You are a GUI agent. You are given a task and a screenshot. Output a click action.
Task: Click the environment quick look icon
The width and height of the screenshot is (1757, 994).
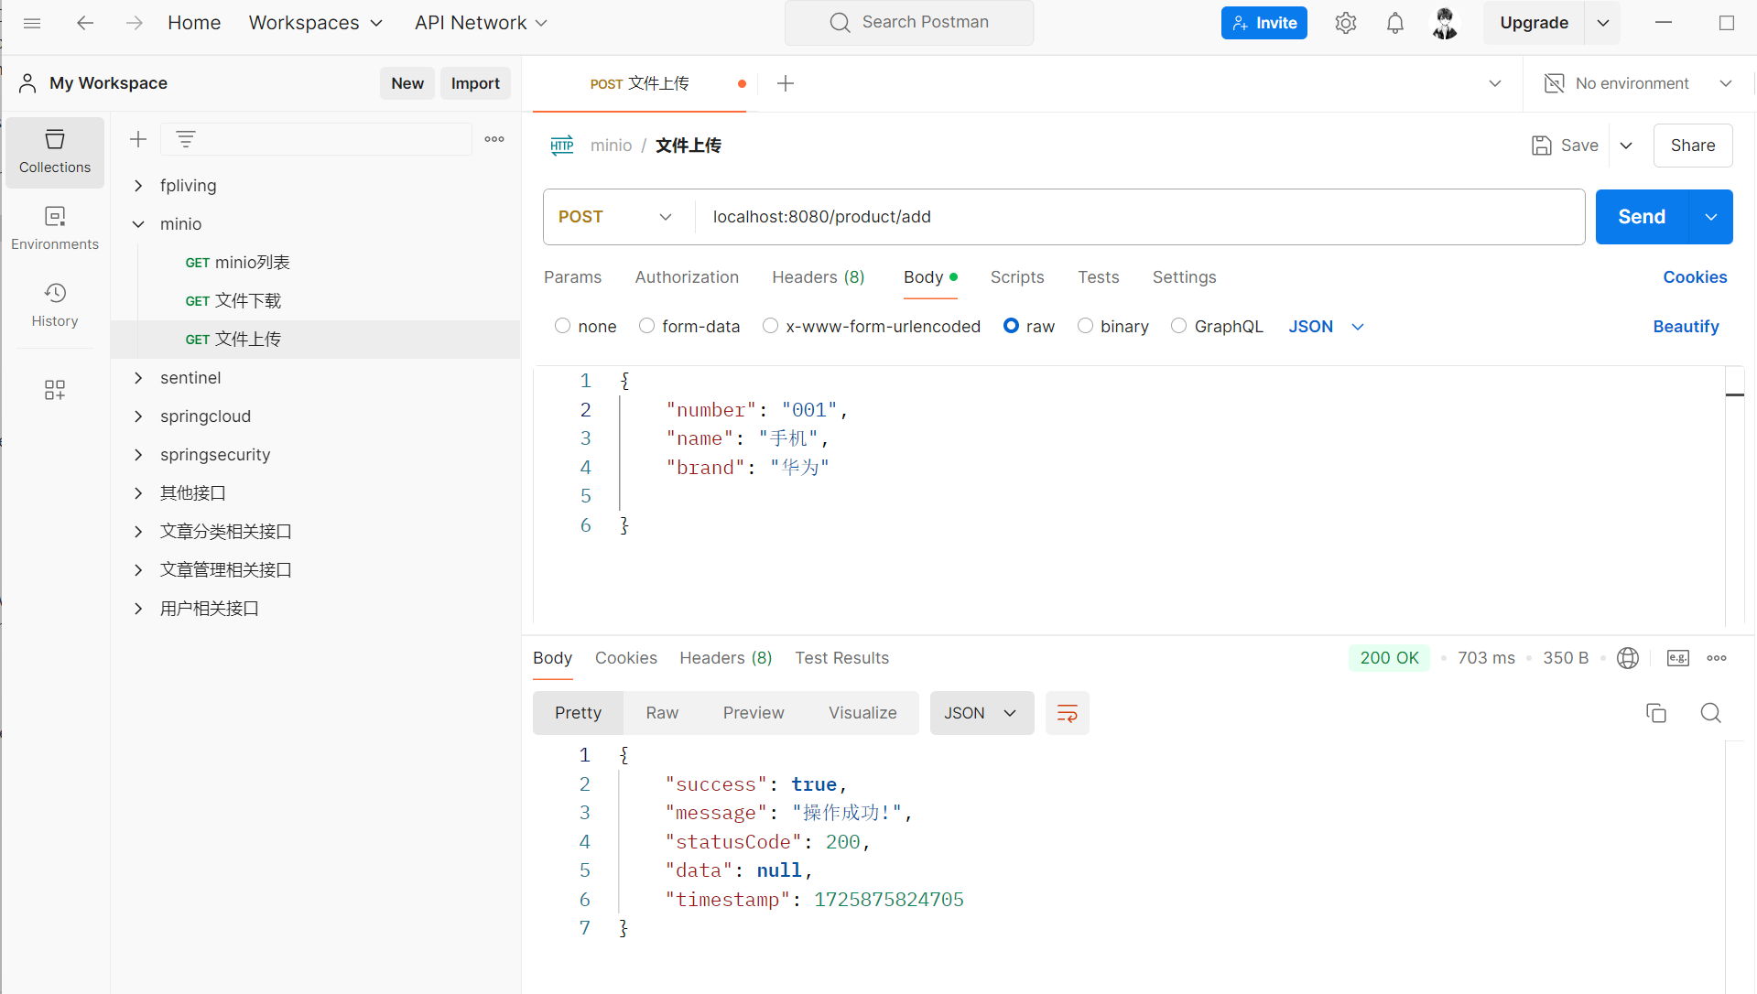(x=1554, y=83)
